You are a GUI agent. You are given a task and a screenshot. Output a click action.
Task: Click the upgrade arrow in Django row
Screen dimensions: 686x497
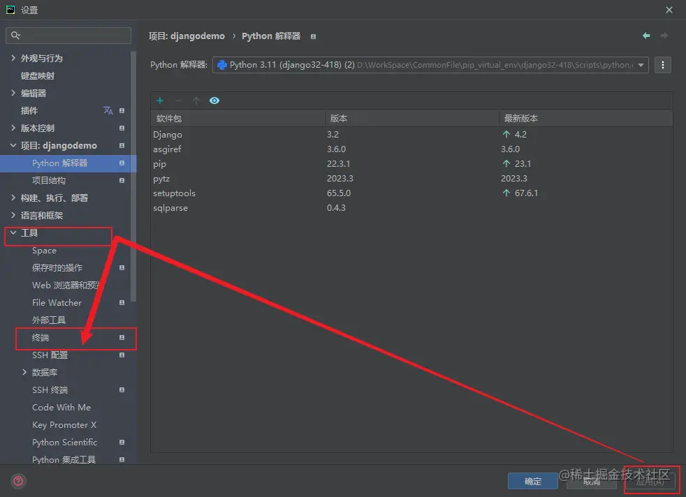[506, 134]
